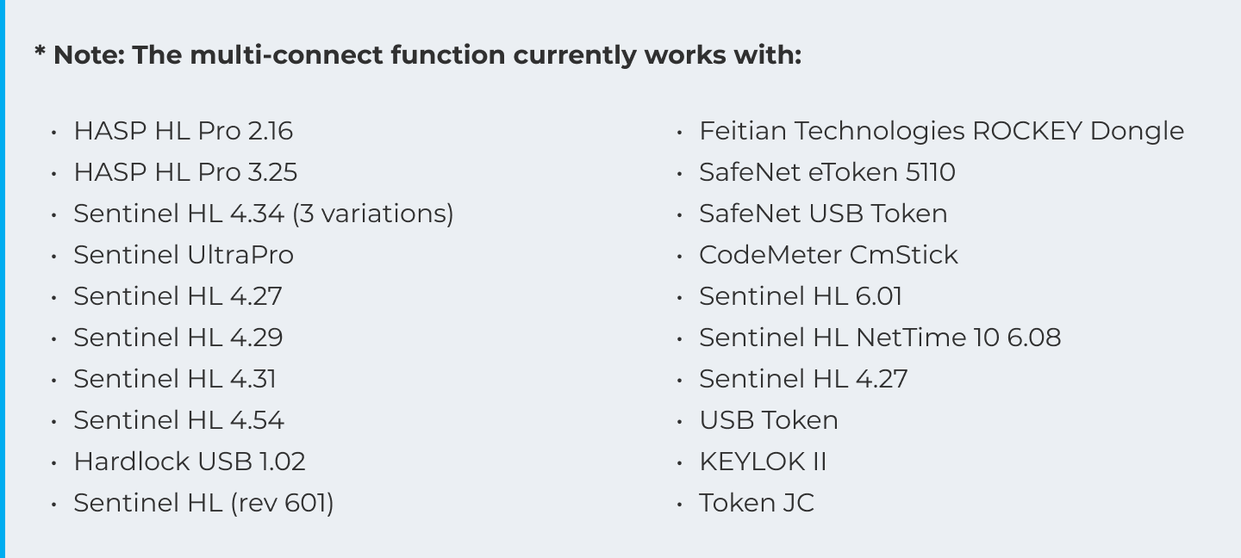Click the bullet beside Sentinel UltraPro
This screenshot has width=1241, height=558.
click(53, 256)
